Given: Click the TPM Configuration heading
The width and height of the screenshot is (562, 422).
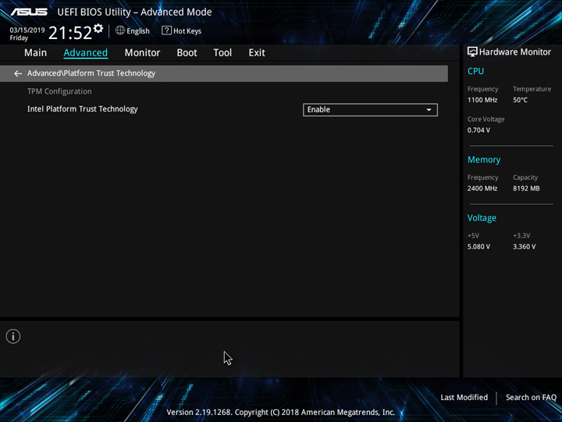Looking at the screenshot, I should tap(59, 91).
